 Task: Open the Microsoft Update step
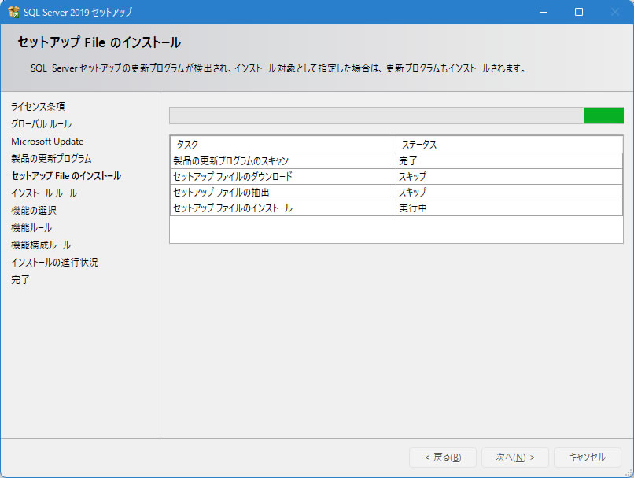47,142
